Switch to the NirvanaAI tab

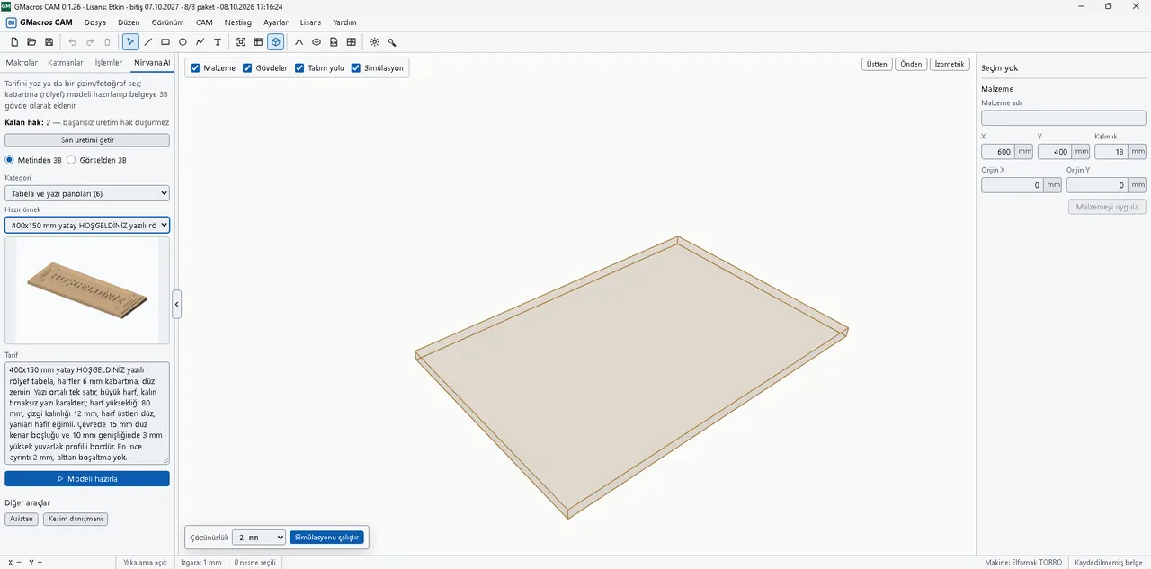pos(151,63)
